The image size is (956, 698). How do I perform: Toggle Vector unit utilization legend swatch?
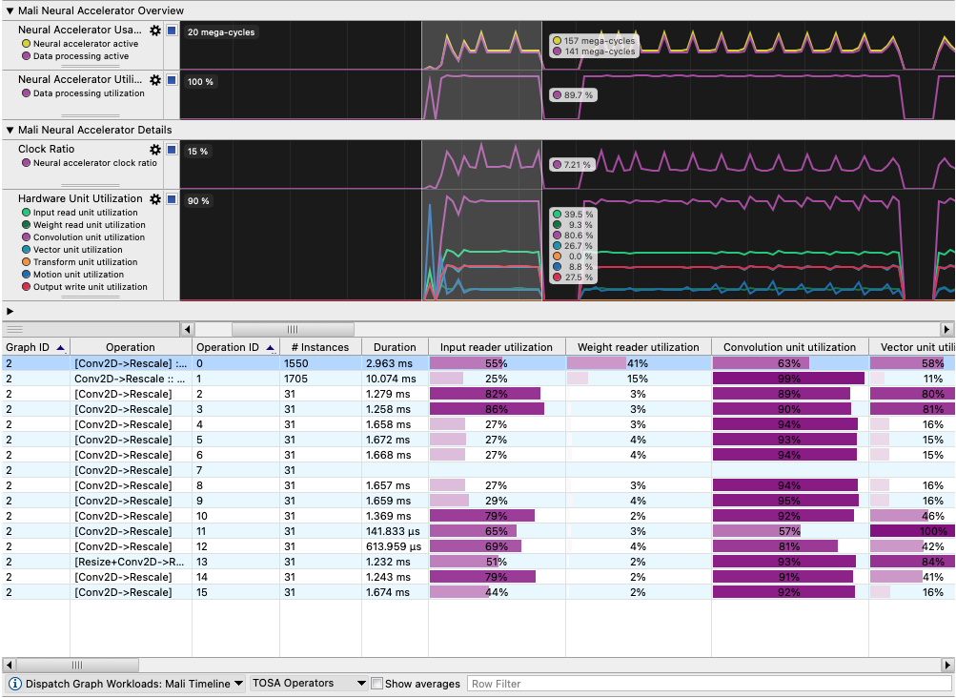(x=27, y=250)
